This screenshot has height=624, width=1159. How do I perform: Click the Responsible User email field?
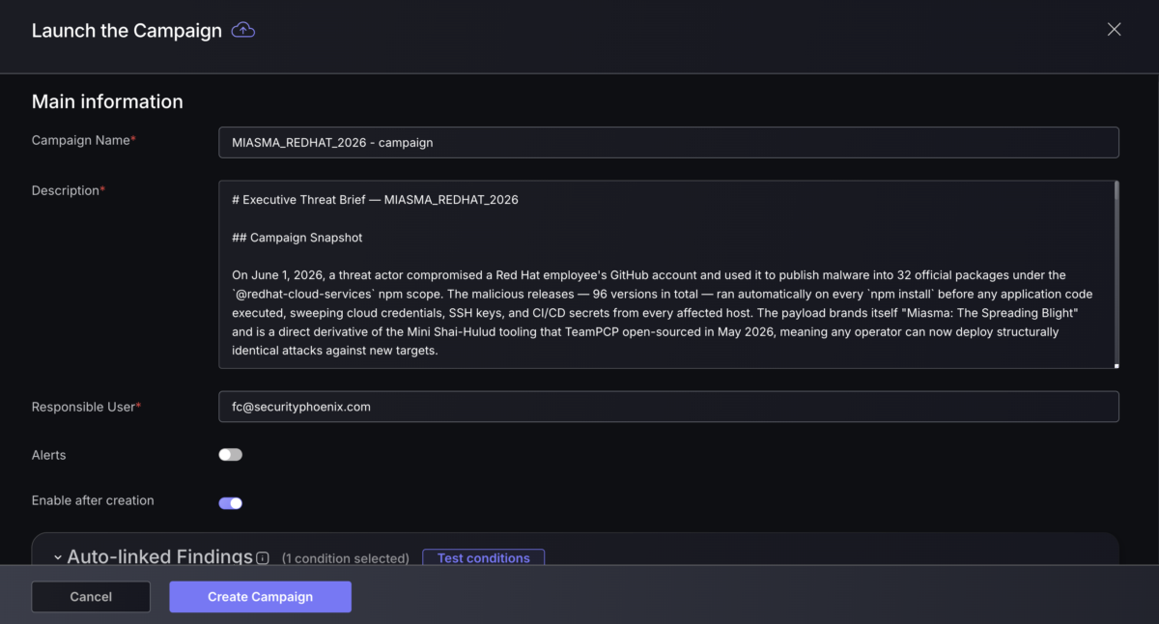(x=668, y=407)
